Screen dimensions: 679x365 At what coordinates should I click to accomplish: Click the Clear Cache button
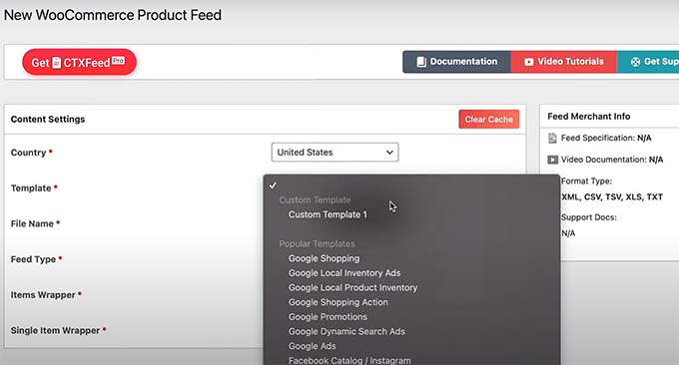tap(489, 120)
